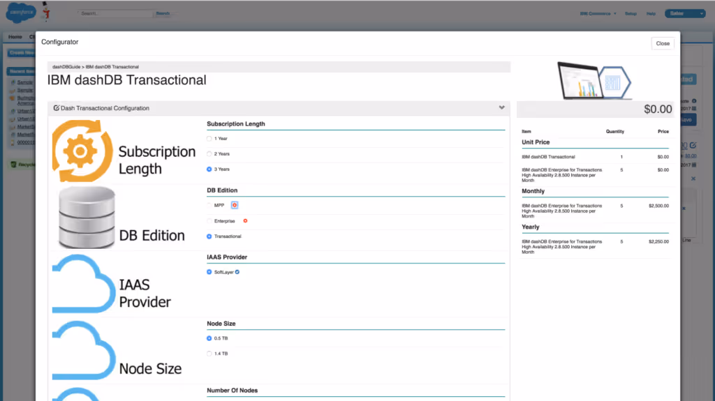Click the edit icon beside Dash Transactional Configuration
The height and width of the screenshot is (401, 715).
57,108
